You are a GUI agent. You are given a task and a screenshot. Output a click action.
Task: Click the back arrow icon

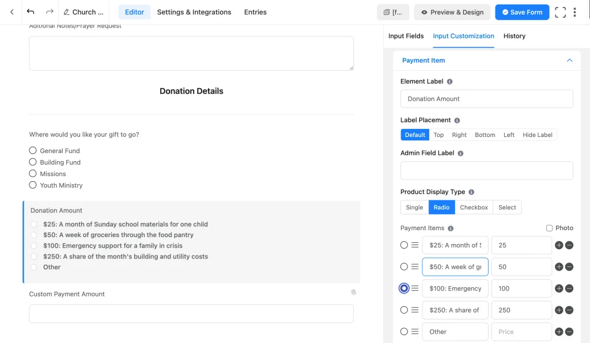[12, 12]
